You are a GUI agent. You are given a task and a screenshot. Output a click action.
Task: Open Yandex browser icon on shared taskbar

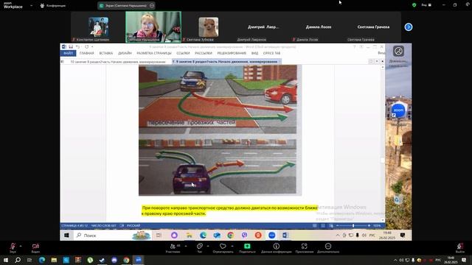(x=258, y=236)
